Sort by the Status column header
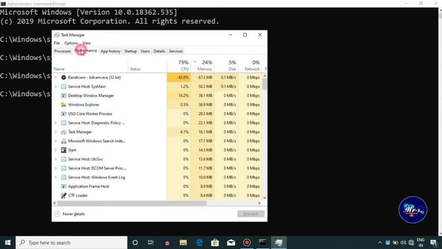Screen dimensions: 442x249 click(x=147, y=65)
